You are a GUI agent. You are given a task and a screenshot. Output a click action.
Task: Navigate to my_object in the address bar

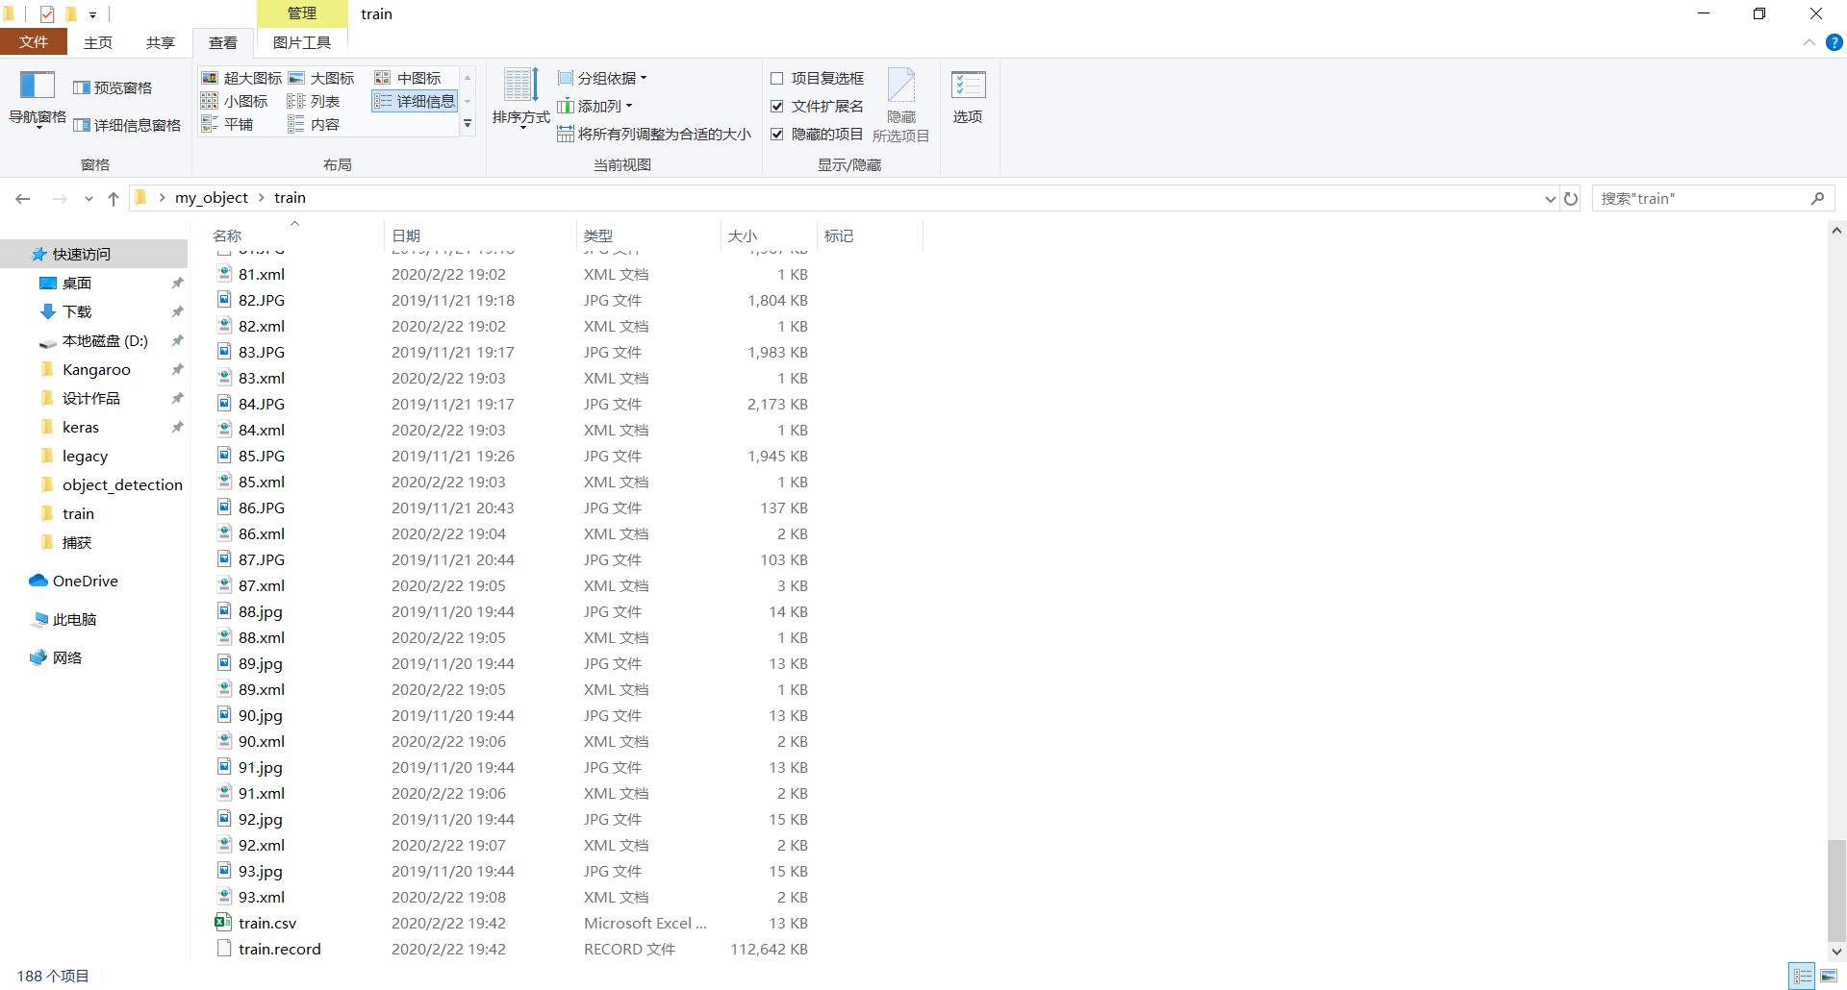[x=212, y=197]
